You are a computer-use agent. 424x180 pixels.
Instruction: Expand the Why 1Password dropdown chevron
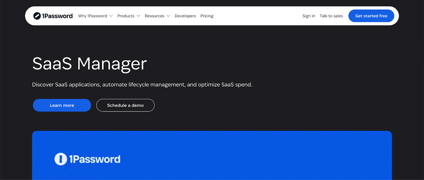point(111,16)
